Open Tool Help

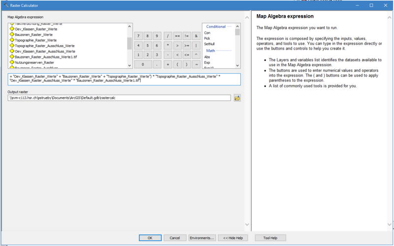coord(270,238)
